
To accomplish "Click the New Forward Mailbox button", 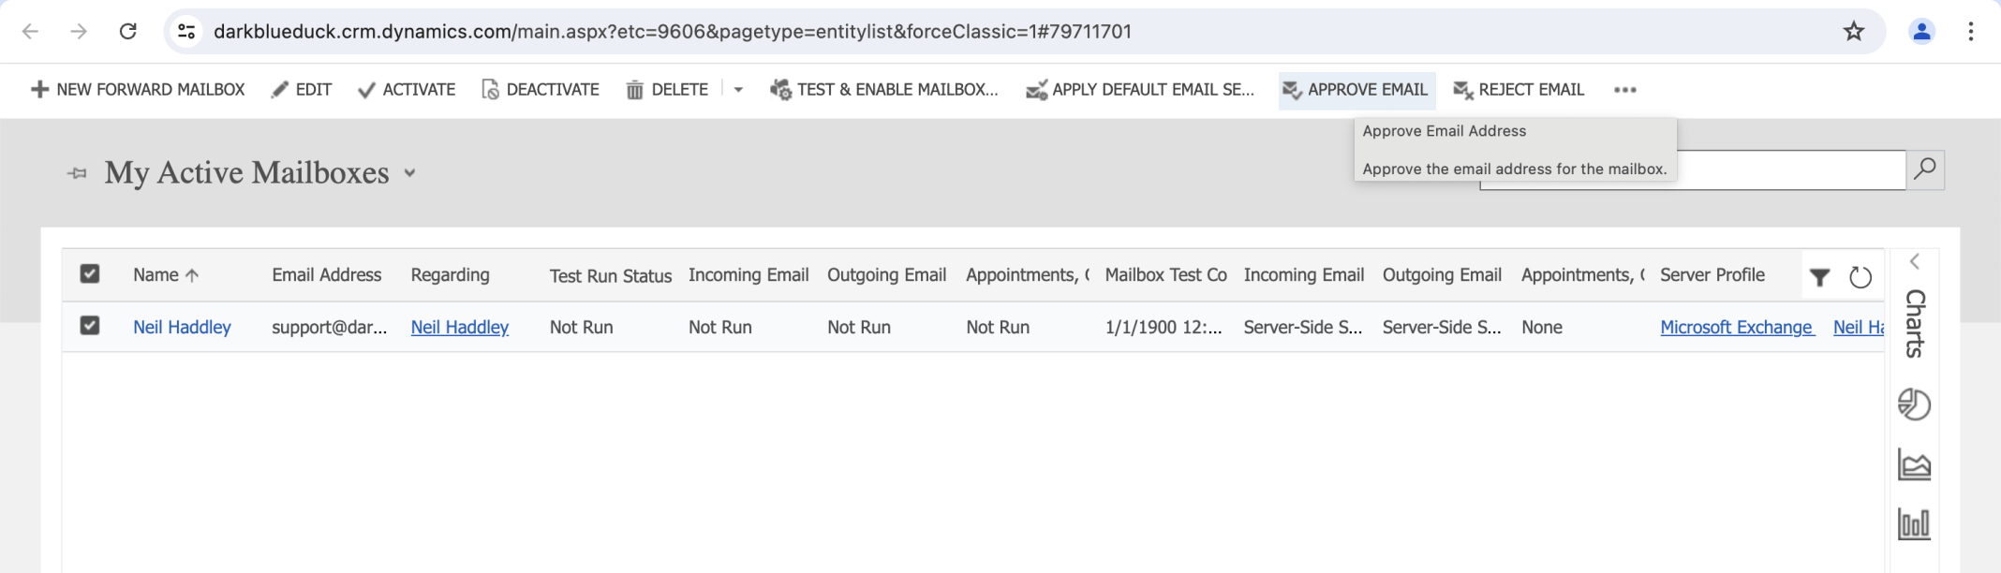I will (x=138, y=90).
